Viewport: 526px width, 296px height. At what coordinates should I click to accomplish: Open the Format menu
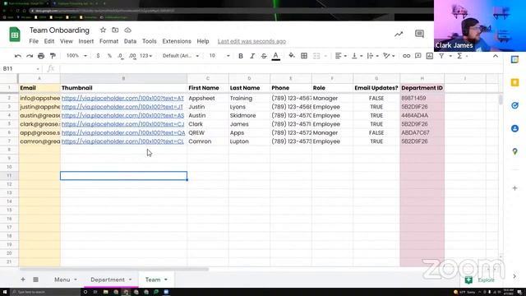[x=108, y=41]
